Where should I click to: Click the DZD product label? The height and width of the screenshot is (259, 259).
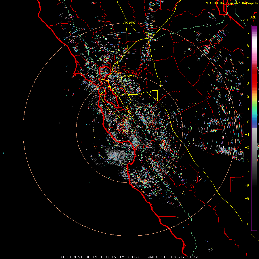coord(253,17)
